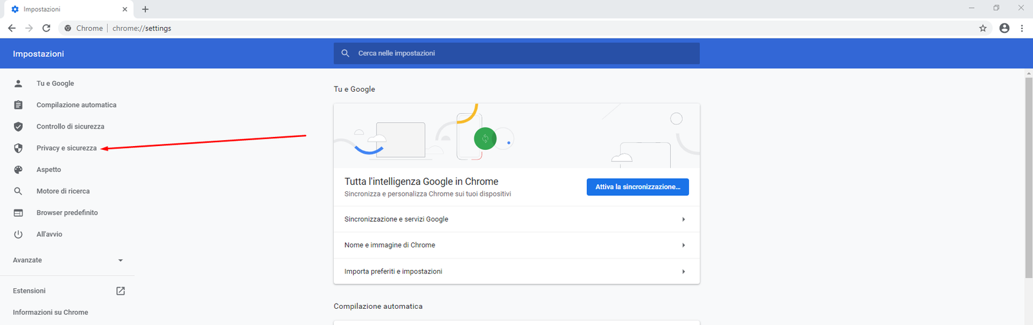
Task: Expand Sincronizzazione e servizi Google row
Action: click(x=683, y=219)
